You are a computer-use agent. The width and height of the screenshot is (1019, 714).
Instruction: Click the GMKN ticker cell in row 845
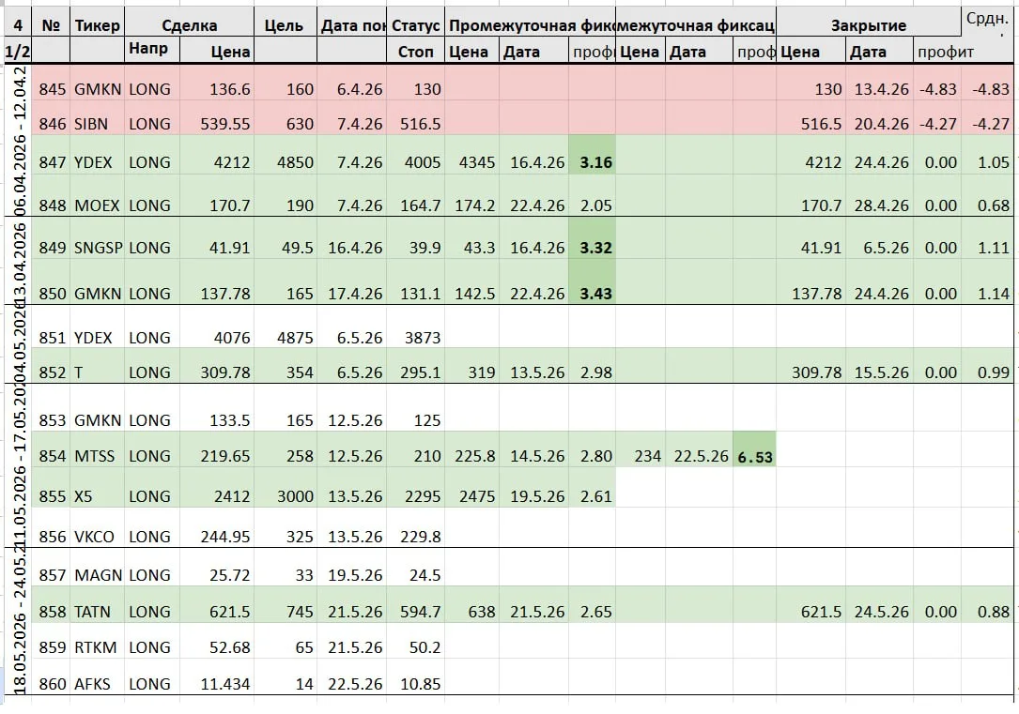pyautogui.click(x=97, y=89)
